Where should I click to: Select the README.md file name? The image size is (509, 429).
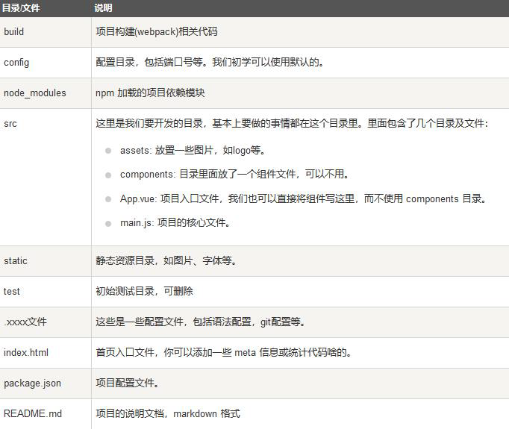coord(33,414)
